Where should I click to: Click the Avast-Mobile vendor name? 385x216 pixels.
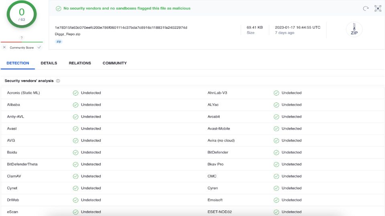(x=219, y=128)
